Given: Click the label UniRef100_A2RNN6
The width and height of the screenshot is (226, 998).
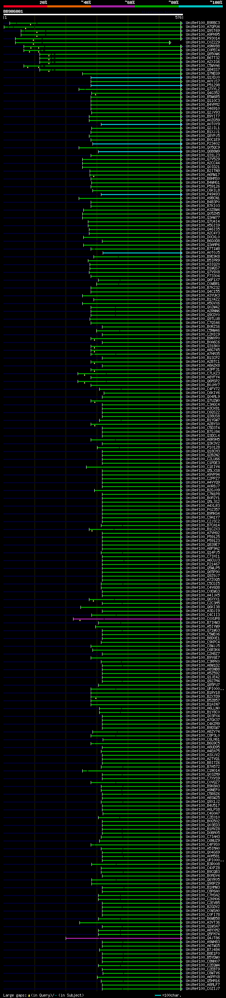Looking at the screenshot, I should pyautogui.click(x=203, y=311).
